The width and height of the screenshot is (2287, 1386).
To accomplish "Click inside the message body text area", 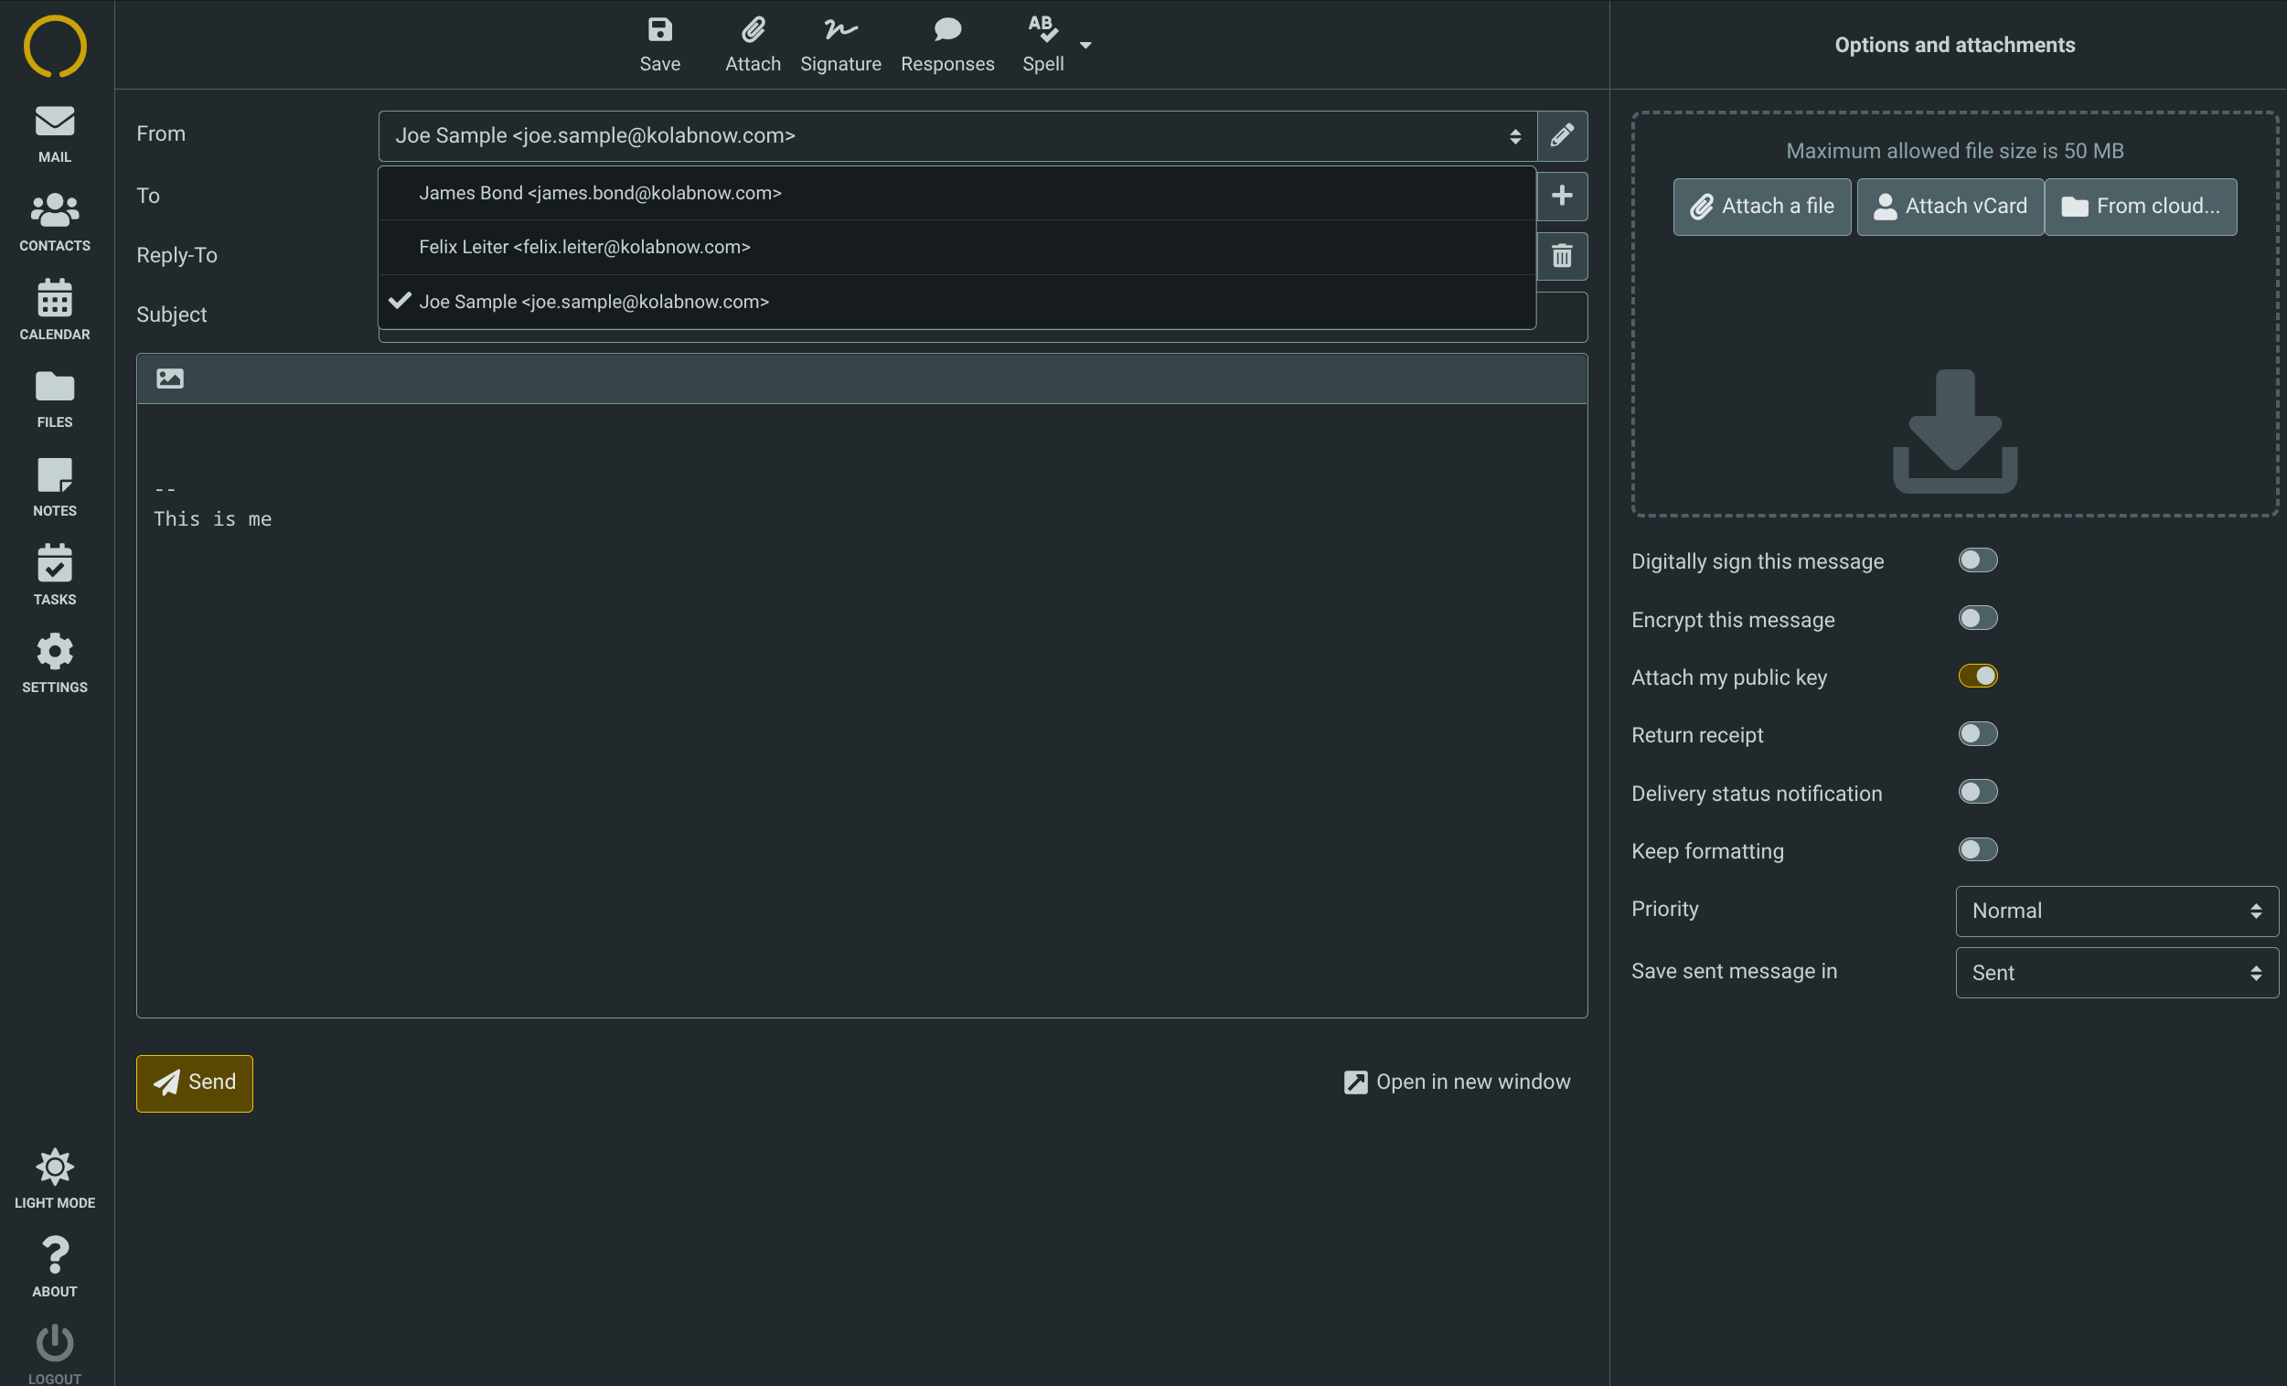I will tap(860, 742).
